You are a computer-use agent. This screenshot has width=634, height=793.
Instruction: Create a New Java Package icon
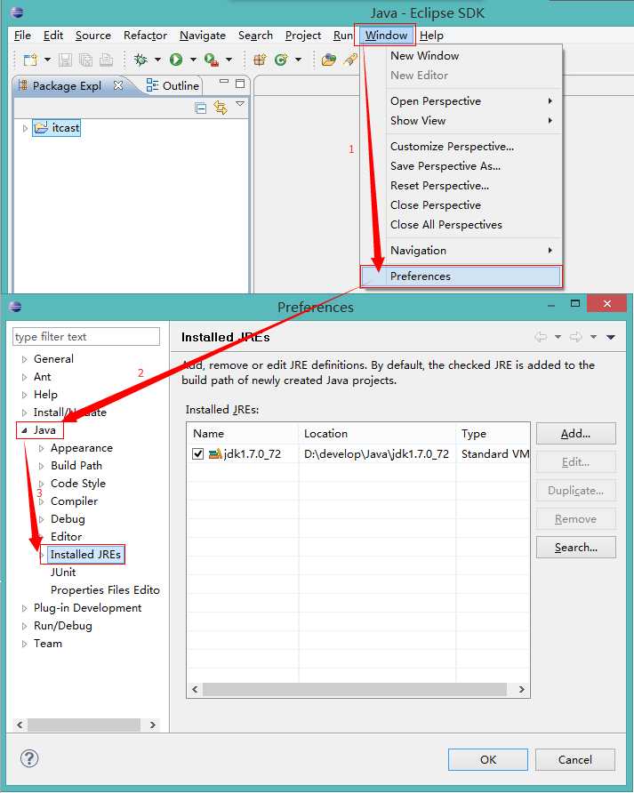[x=260, y=60]
